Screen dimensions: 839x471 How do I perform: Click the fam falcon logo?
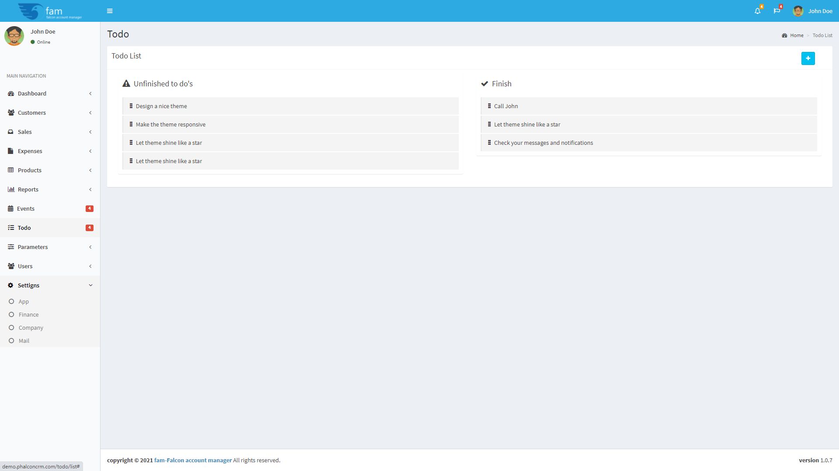[x=50, y=11]
